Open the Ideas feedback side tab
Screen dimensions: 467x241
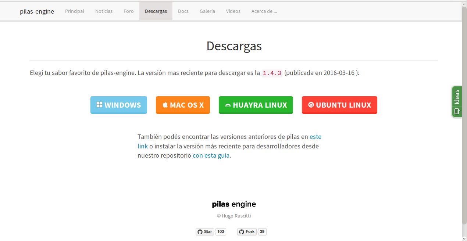(457, 102)
